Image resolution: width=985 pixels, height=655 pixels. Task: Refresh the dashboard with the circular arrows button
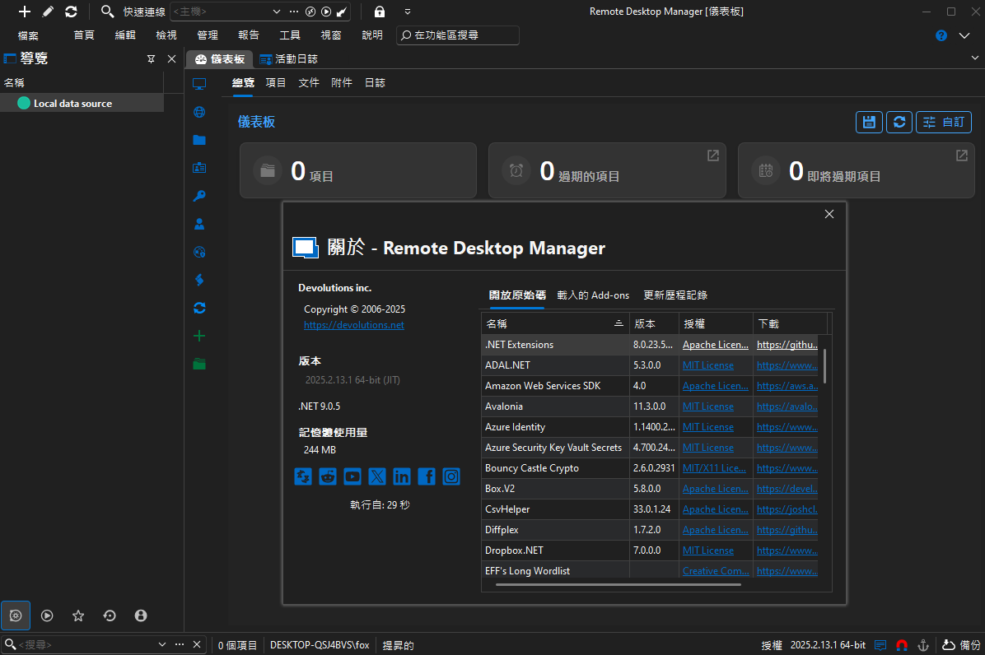[899, 122]
